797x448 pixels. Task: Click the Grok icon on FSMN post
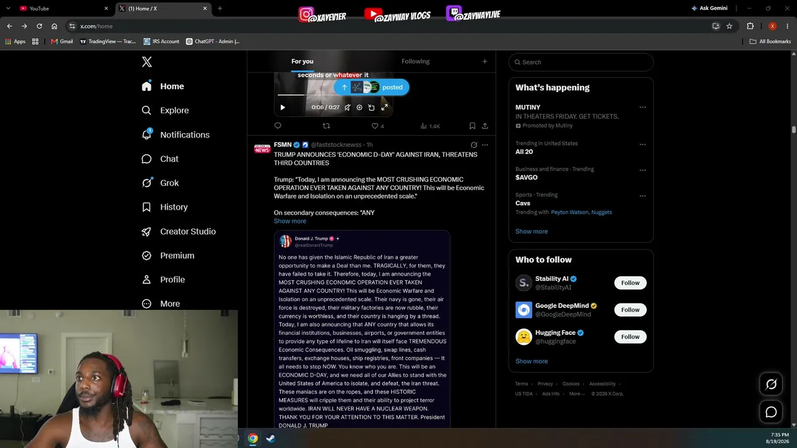pos(474,145)
